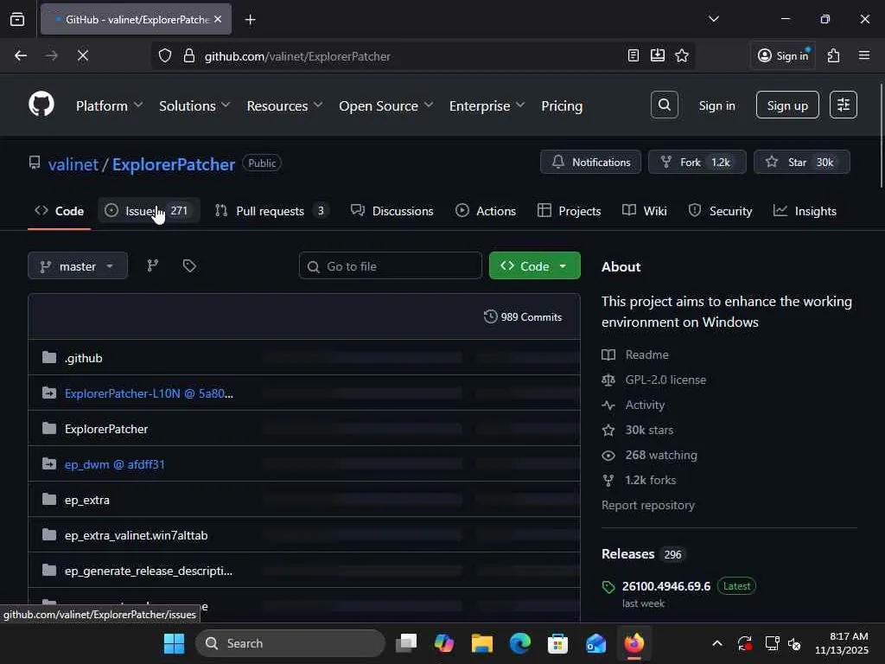Click Report repository link
This screenshot has height=664, width=885.
tap(648, 505)
